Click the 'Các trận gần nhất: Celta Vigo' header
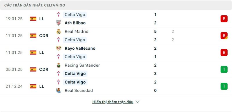232x112 pixels. [35, 5]
